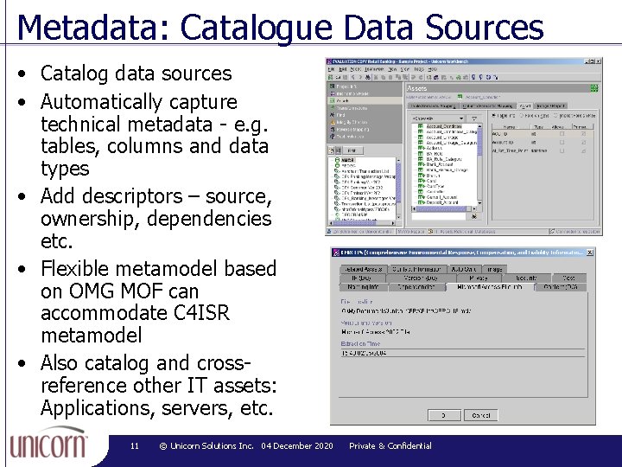Switch to the Cost tab in dialog
The width and height of the screenshot is (622, 467).
coord(568,278)
